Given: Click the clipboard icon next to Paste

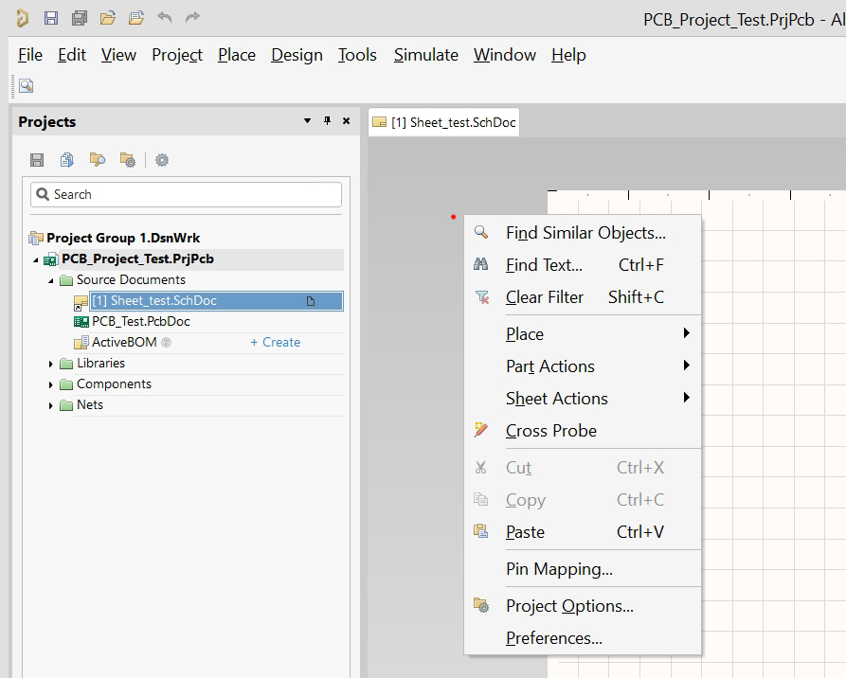Looking at the screenshot, I should pyautogui.click(x=480, y=531).
